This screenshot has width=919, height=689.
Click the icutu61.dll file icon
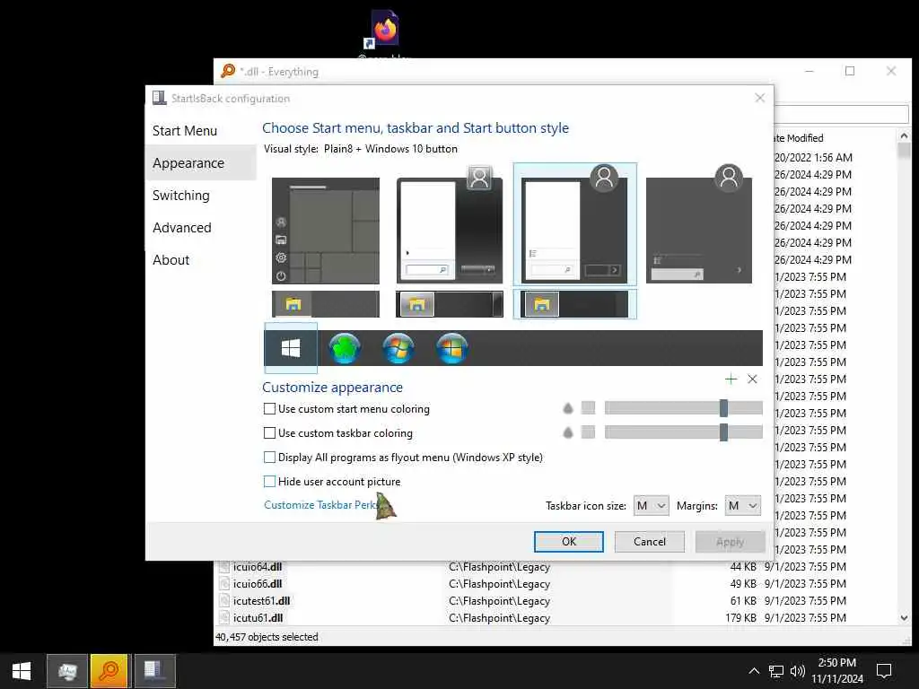[223, 617]
